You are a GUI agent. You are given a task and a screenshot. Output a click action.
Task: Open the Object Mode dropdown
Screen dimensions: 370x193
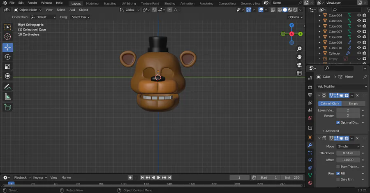pyautogui.click(x=28, y=9)
